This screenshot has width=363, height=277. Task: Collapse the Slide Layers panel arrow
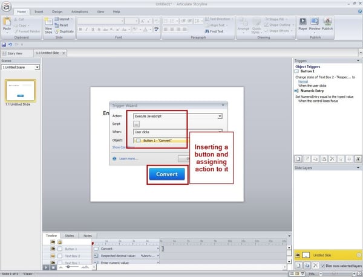tap(358, 168)
